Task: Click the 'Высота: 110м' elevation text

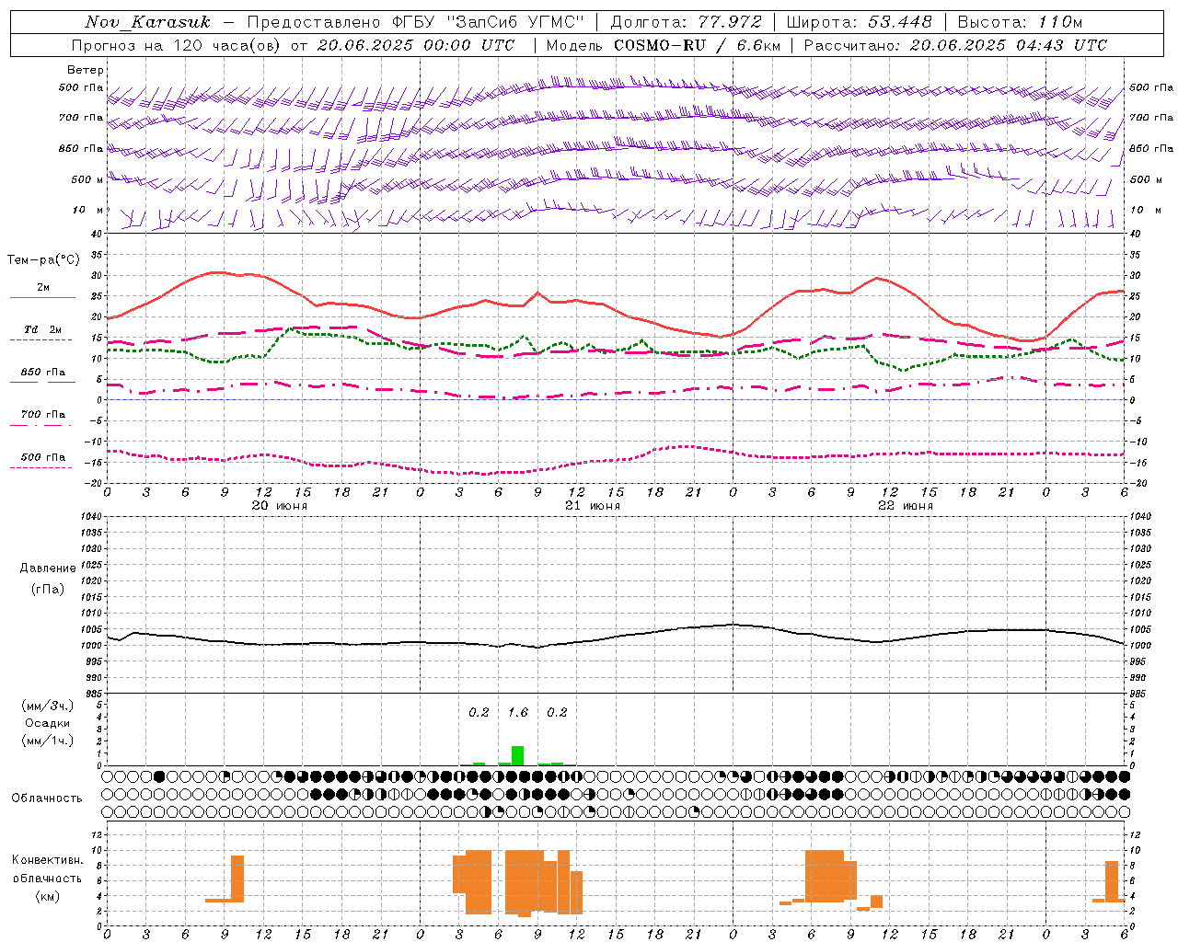Action: (1020, 22)
